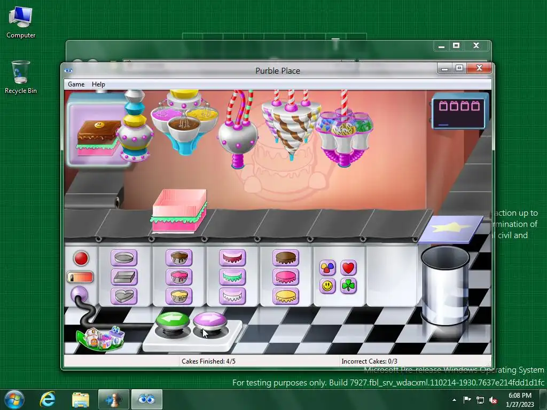Select the square cake pan button
The height and width of the screenshot is (410, 547).
[124, 277]
